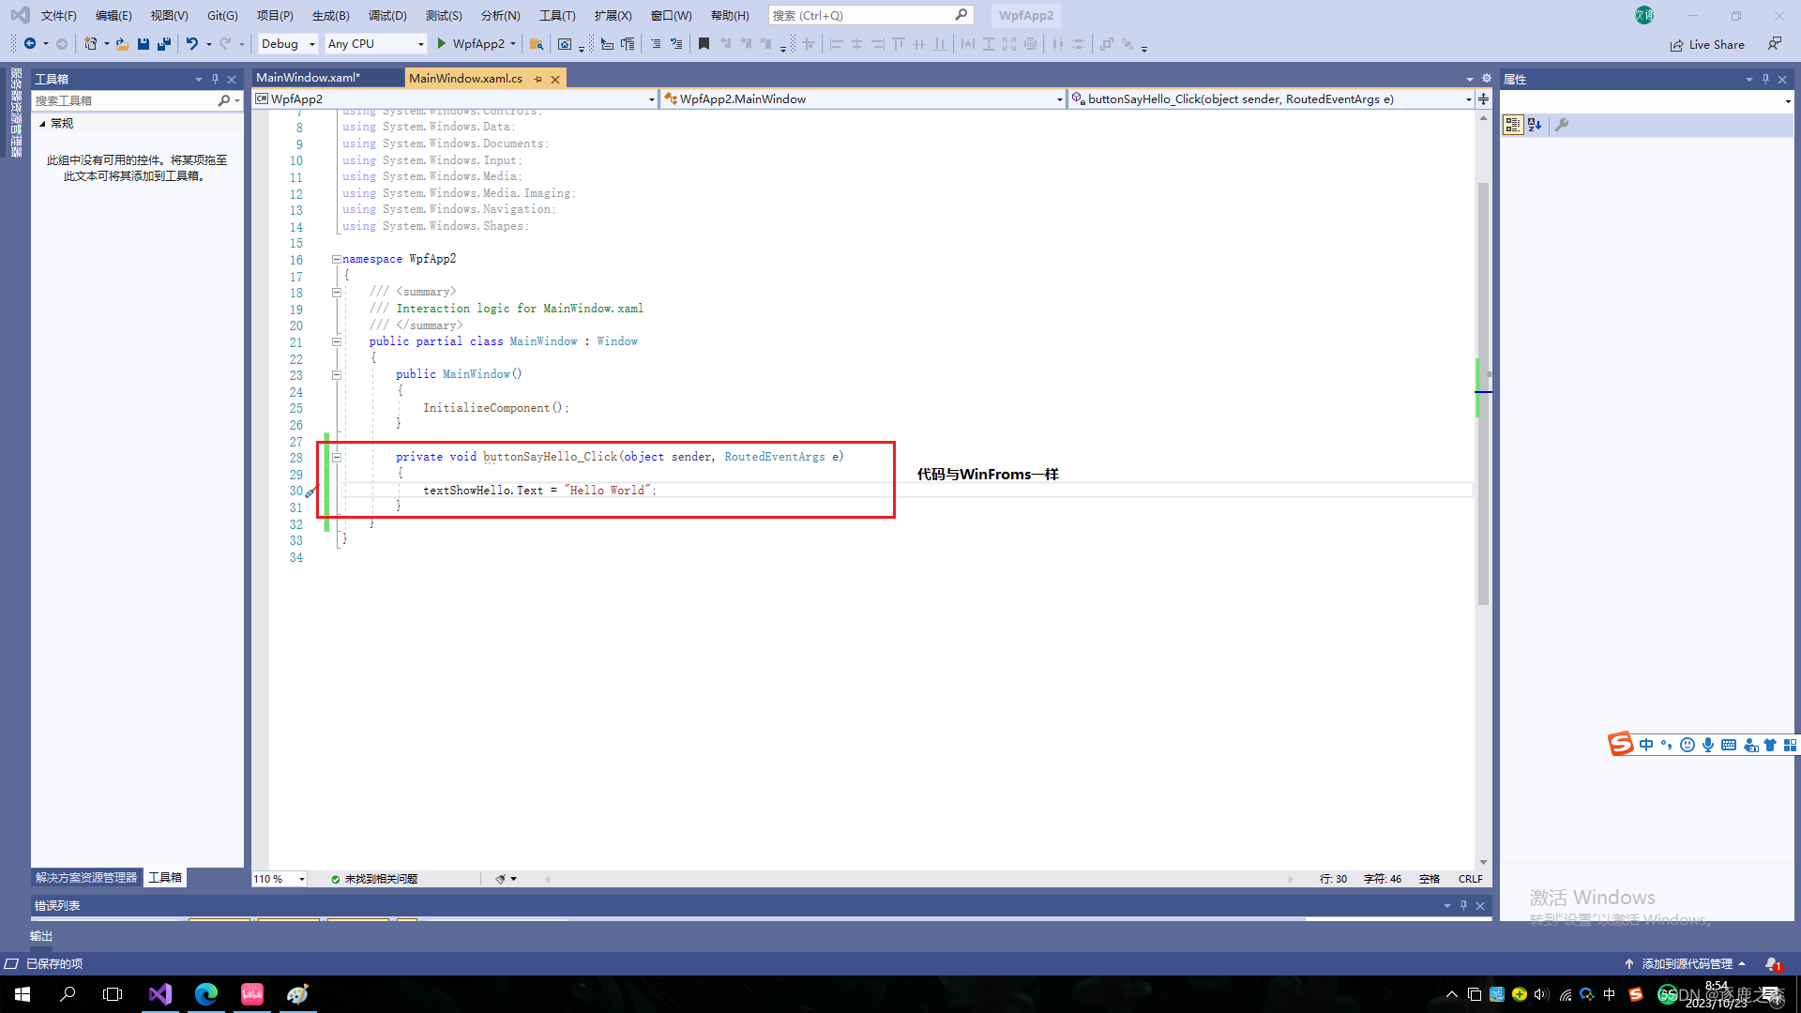Open the Any CPU platform dropdown
1801x1013 pixels.
[x=376, y=44]
